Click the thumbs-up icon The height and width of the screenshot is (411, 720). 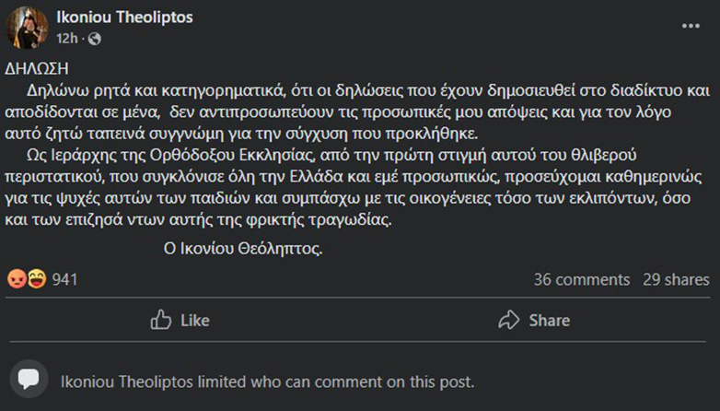pyautogui.click(x=161, y=320)
